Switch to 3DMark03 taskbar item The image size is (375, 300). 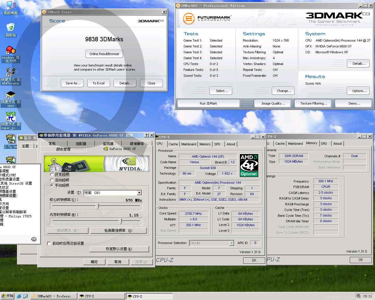(54, 296)
